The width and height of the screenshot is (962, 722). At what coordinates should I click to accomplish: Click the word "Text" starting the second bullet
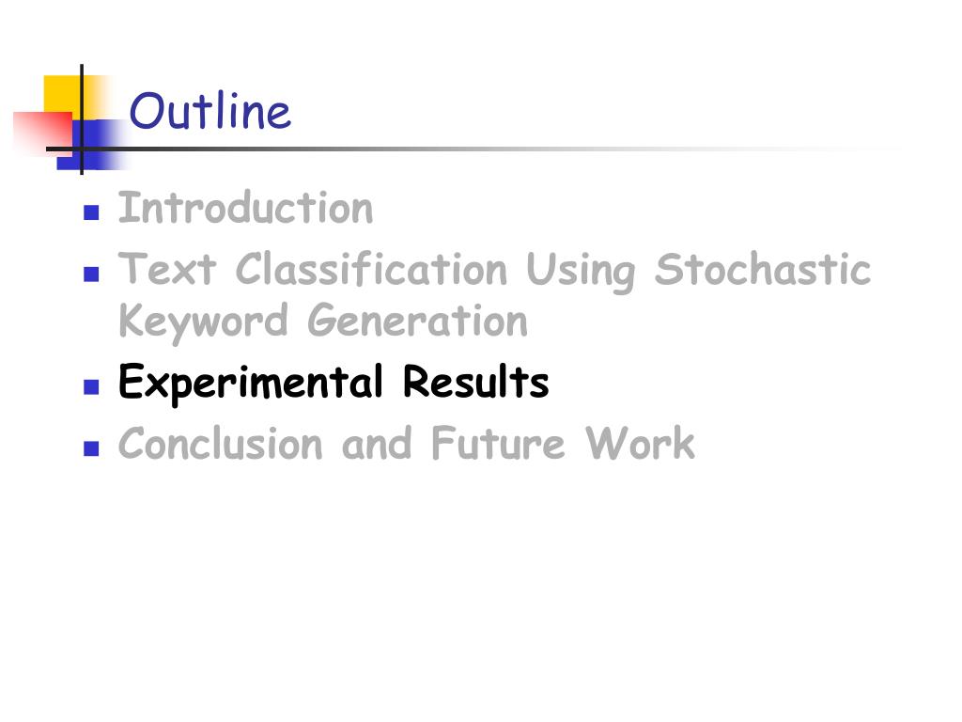[167, 269]
